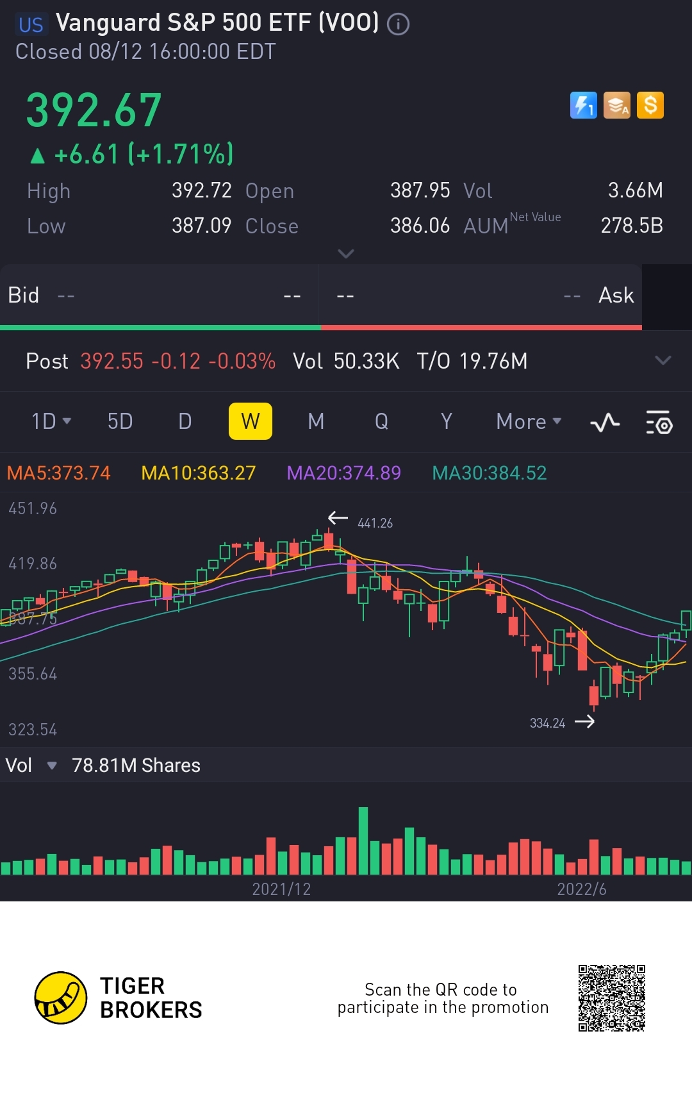Tap the Open value 387.95
The height and width of the screenshot is (1095, 692).
420,190
